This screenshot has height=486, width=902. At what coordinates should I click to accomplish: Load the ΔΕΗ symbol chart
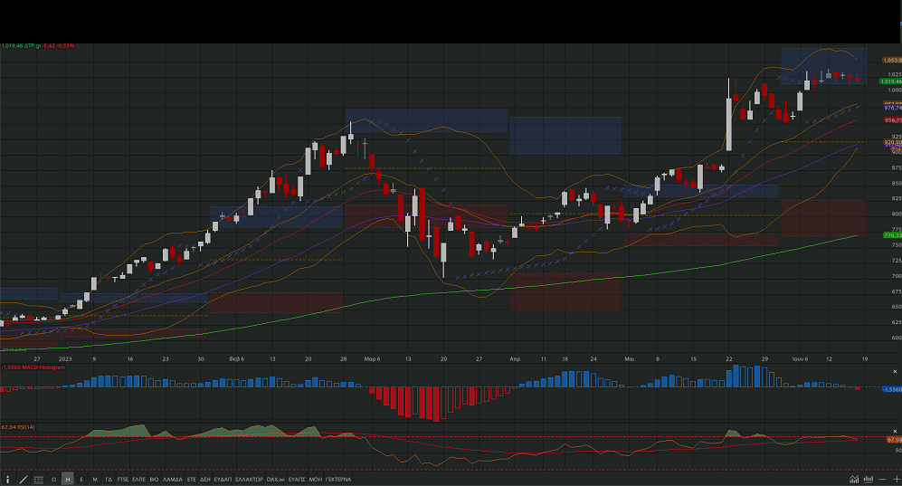[205, 479]
